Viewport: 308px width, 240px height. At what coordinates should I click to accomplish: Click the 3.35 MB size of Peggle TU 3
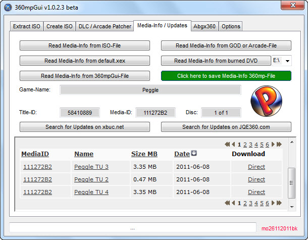click(x=145, y=167)
